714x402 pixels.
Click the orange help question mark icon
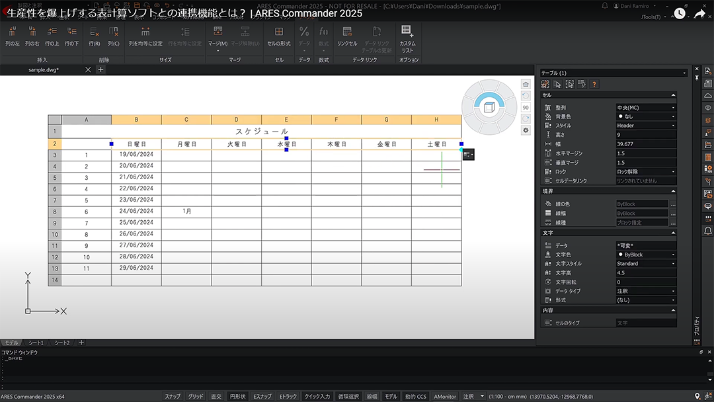coord(594,84)
